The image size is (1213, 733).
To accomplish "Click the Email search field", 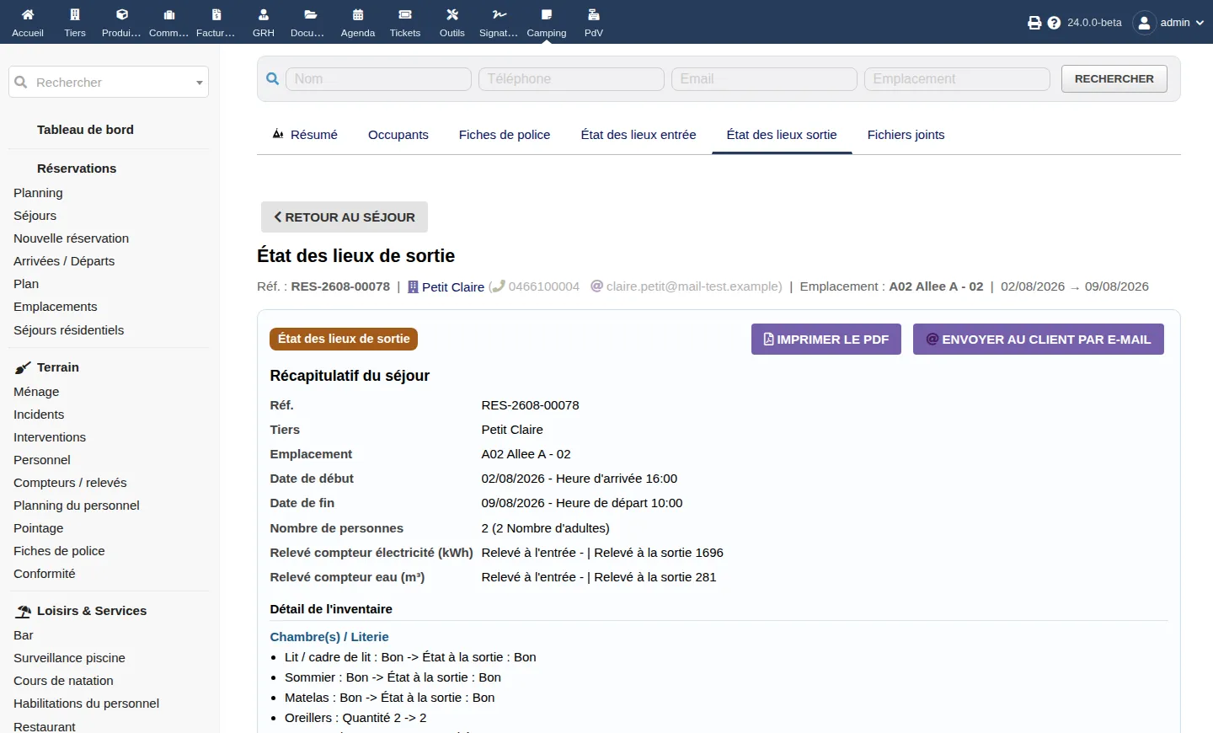I will [764, 79].
